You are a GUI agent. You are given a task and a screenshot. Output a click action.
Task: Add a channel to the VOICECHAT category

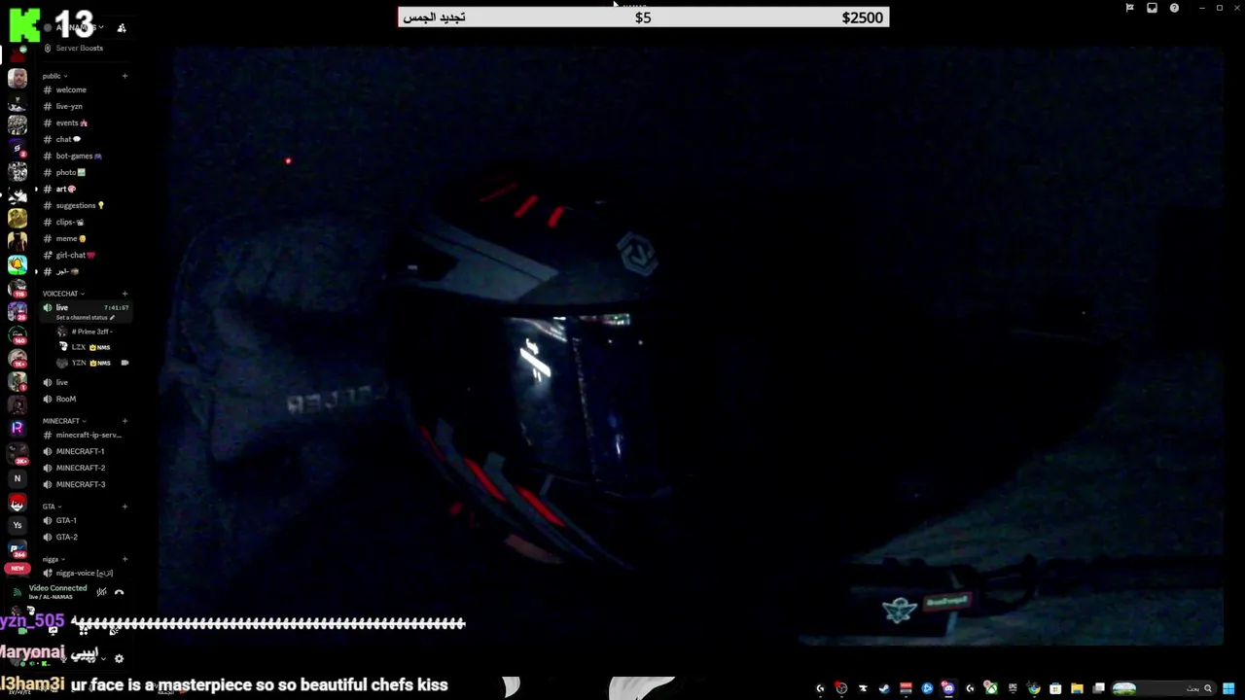(x=124, y=294)
